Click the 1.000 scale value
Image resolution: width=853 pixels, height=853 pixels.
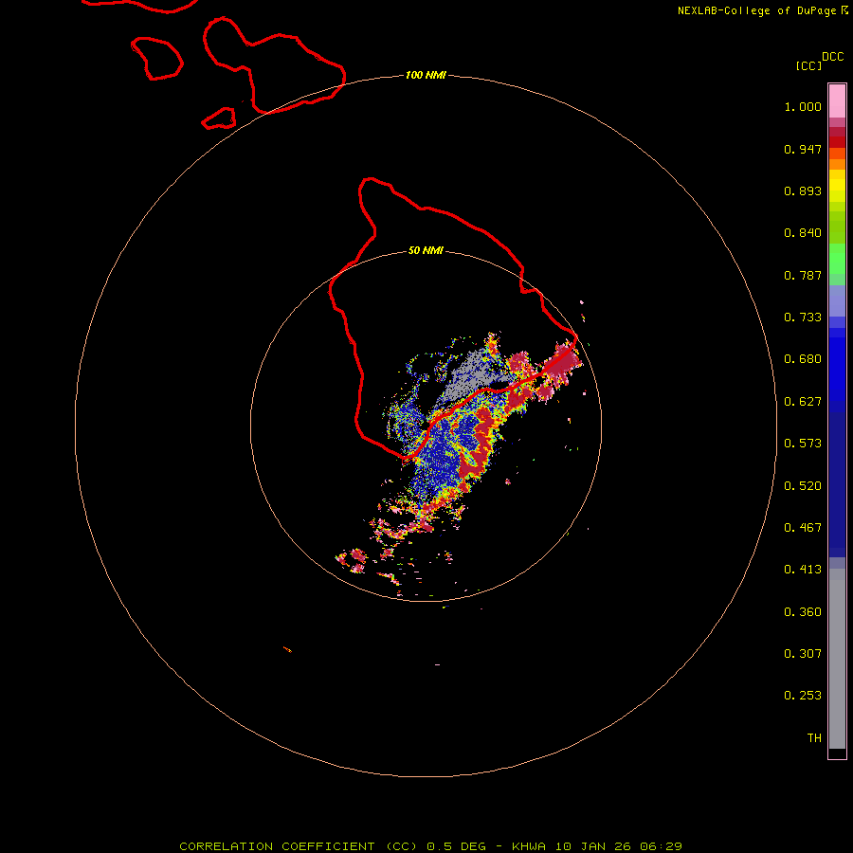click(803, 106)
